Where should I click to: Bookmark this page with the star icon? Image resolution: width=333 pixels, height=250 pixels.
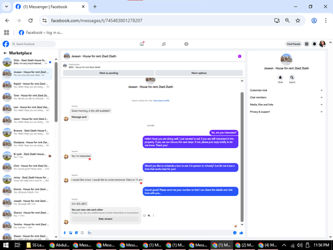[x=298, y=21]
